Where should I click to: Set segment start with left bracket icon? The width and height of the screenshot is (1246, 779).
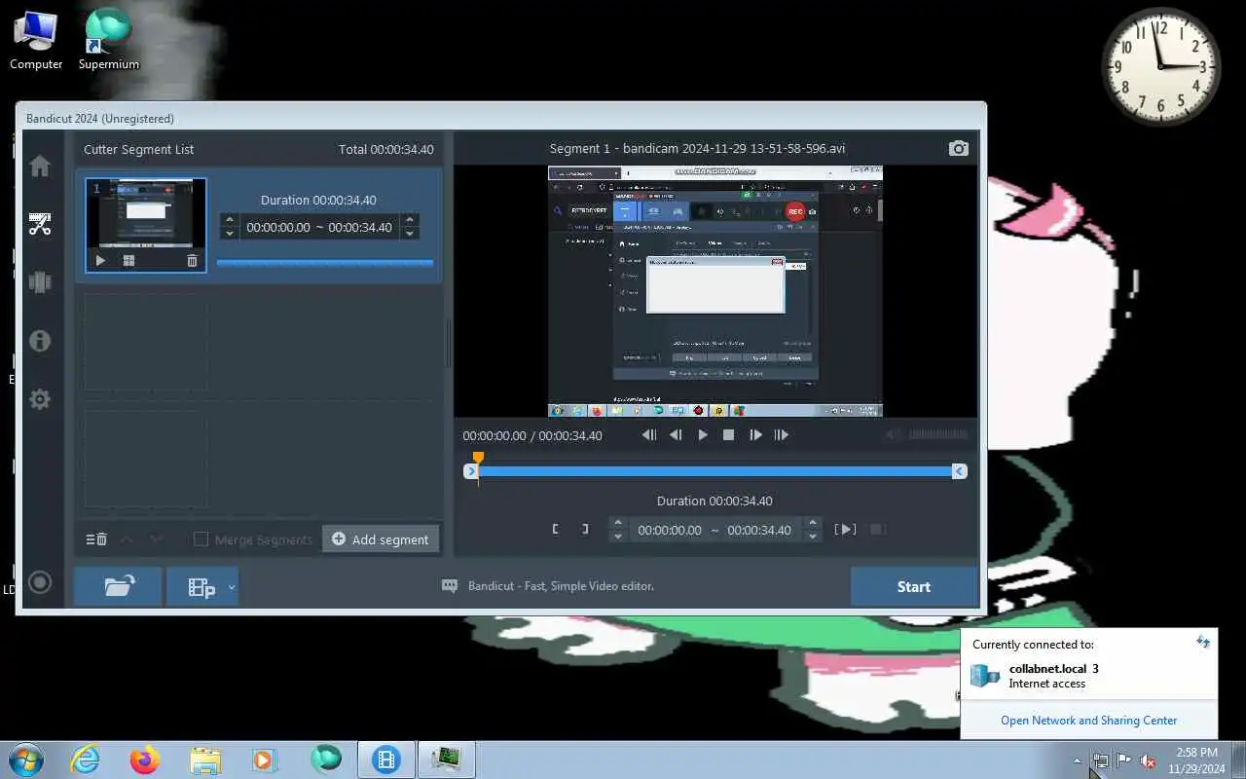point(556,529)
